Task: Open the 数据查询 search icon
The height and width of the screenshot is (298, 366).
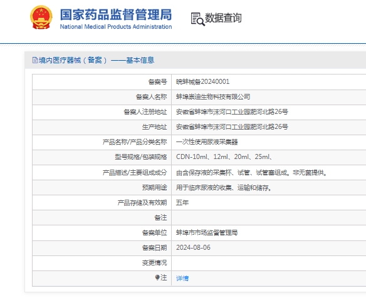Action: (197, 19)
